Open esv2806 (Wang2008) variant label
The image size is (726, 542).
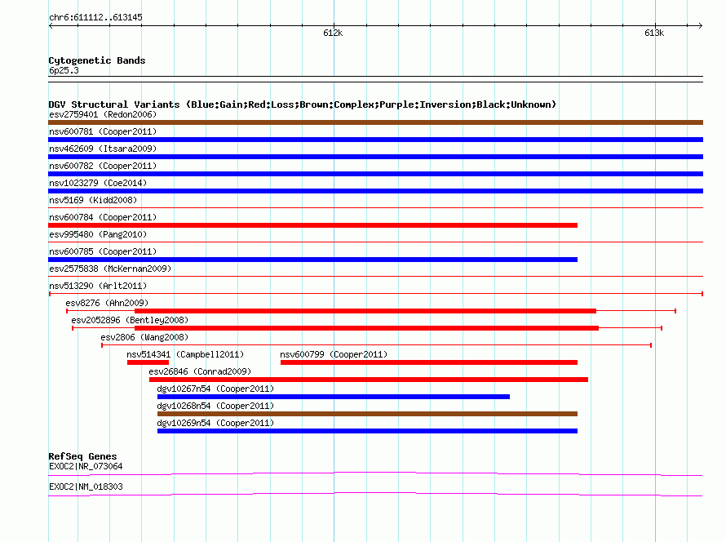click(x=144, y=337)
